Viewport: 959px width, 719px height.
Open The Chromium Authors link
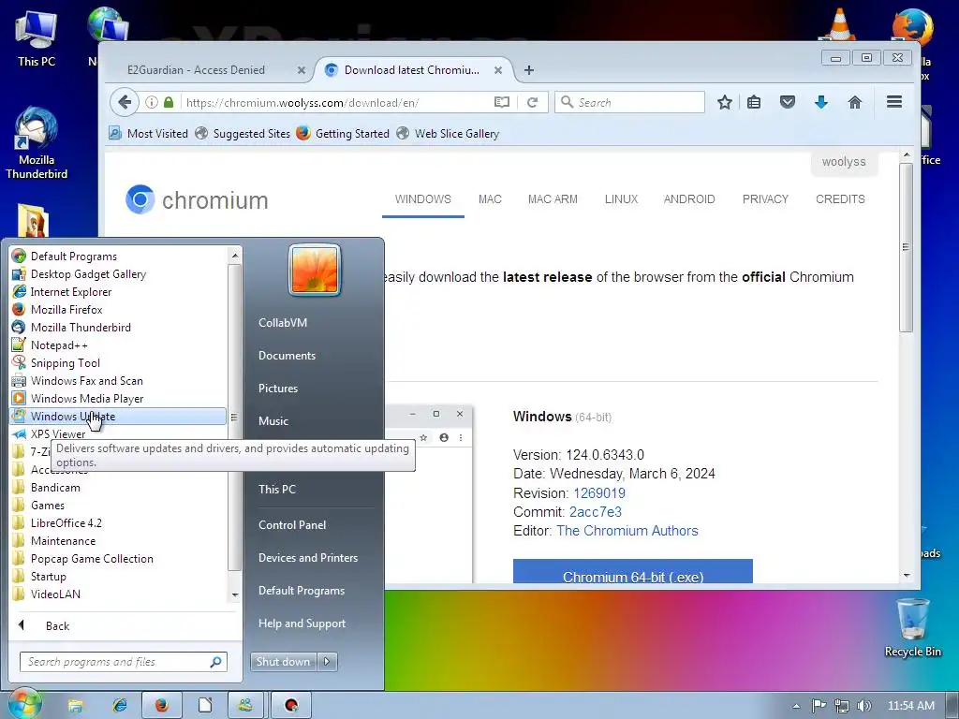(627, 531)
